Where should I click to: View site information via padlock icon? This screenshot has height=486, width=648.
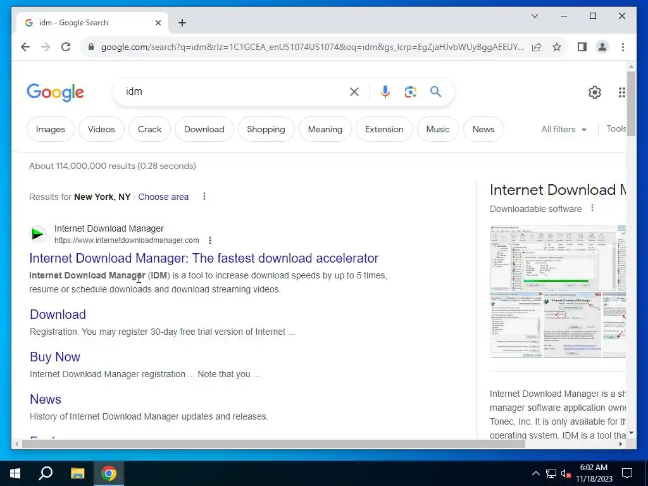click(x=91, y=47)
